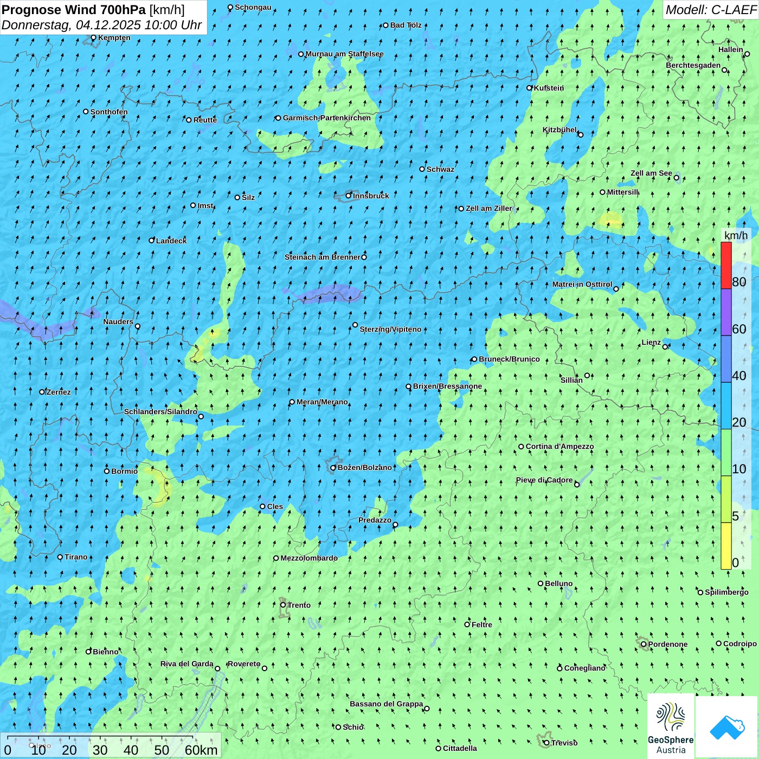Viewport: 759px width, 759px height.
Task: Click the Trento city marker
Action: click(283, 605)
